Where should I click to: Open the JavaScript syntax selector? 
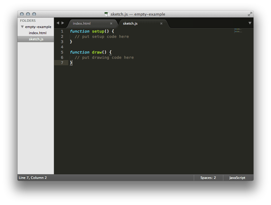tap(237, 178)
